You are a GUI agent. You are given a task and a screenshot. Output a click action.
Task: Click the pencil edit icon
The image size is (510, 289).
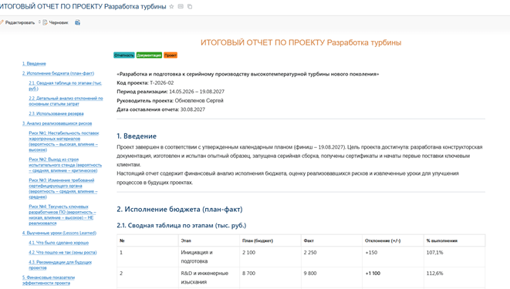[x=2, y=22]
